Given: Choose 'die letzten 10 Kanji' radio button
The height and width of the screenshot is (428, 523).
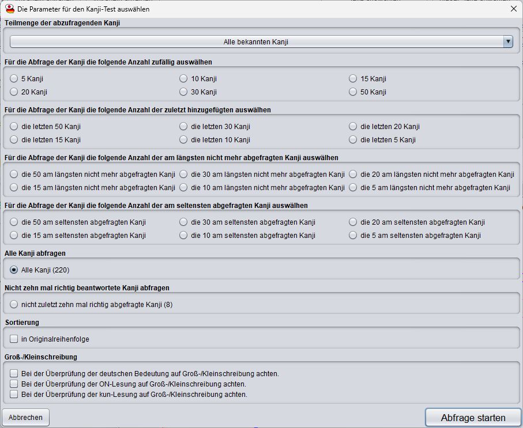Looking at the screenshot, I should click(x=184, y=140).
